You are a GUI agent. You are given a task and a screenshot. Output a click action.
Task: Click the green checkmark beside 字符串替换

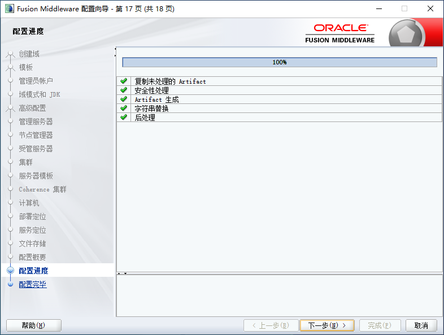(124, 108)
